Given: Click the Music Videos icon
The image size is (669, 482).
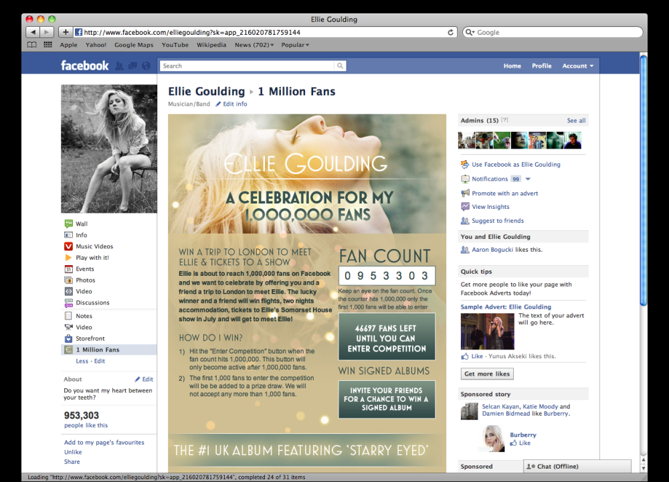Looking at the screenshot, I should 68,246.
